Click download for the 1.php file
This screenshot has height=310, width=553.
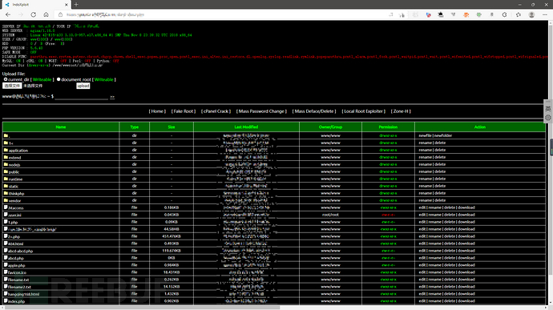pos(466,222)
